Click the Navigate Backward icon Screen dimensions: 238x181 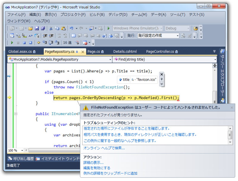pyautogui.click(x=91, y=28)
